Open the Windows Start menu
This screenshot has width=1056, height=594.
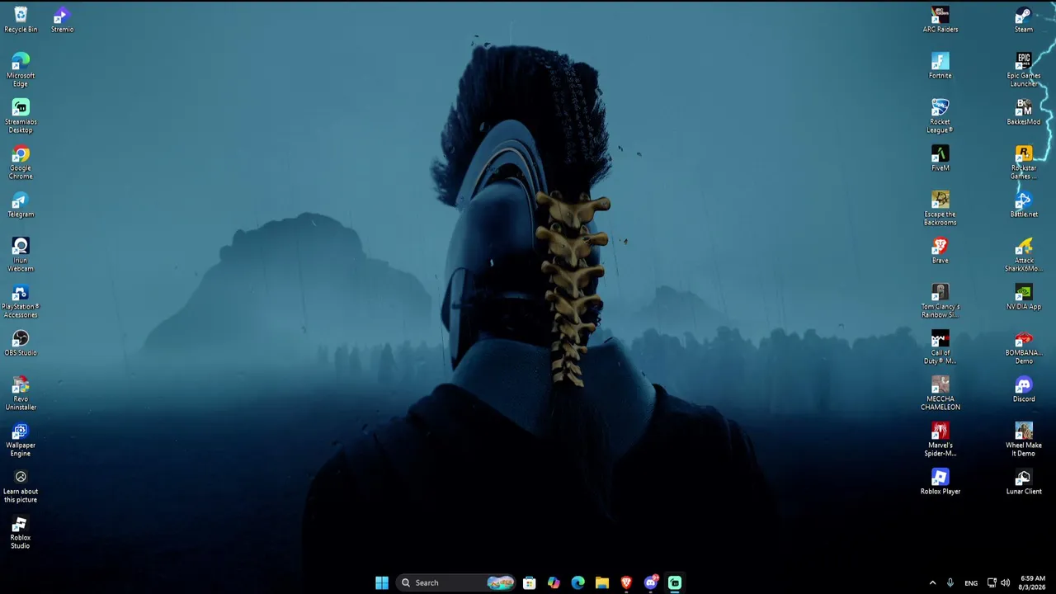pos(382,582)
